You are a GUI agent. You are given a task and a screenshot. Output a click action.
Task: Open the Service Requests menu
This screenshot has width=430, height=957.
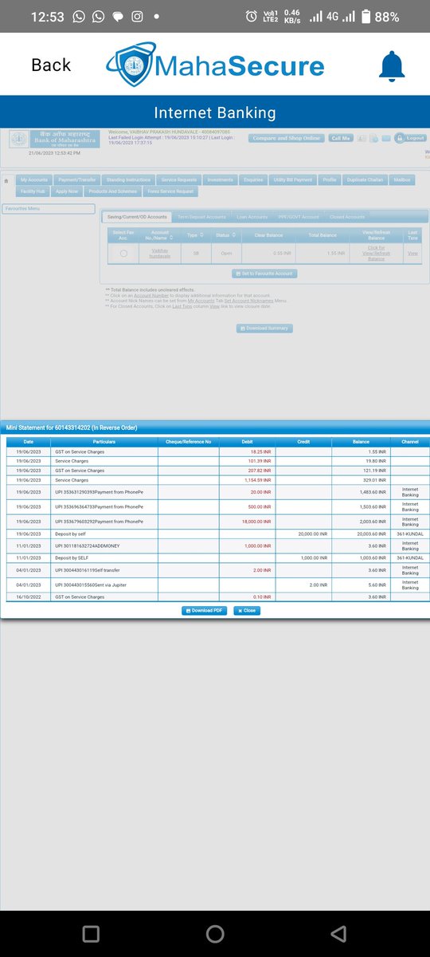tap(178, 180)
